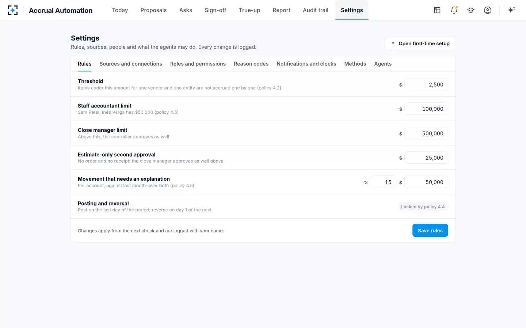
Task: Switch to the Methods tab
Action: (355, 64)
